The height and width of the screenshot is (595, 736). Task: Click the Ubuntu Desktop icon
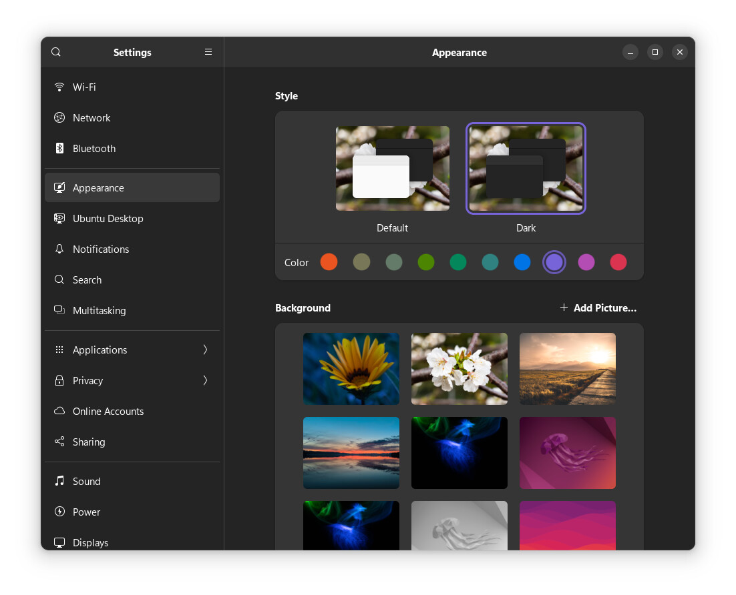(x=59, y=219)
